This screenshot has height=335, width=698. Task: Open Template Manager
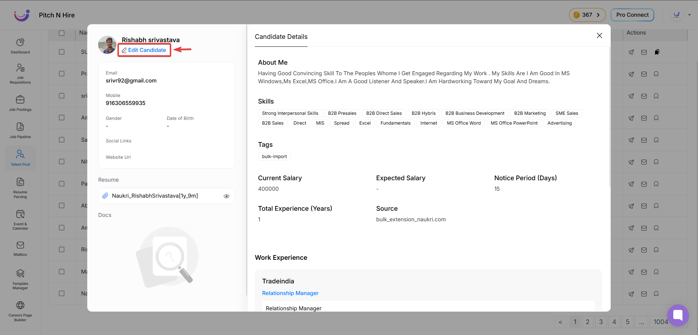click(20, 279)
